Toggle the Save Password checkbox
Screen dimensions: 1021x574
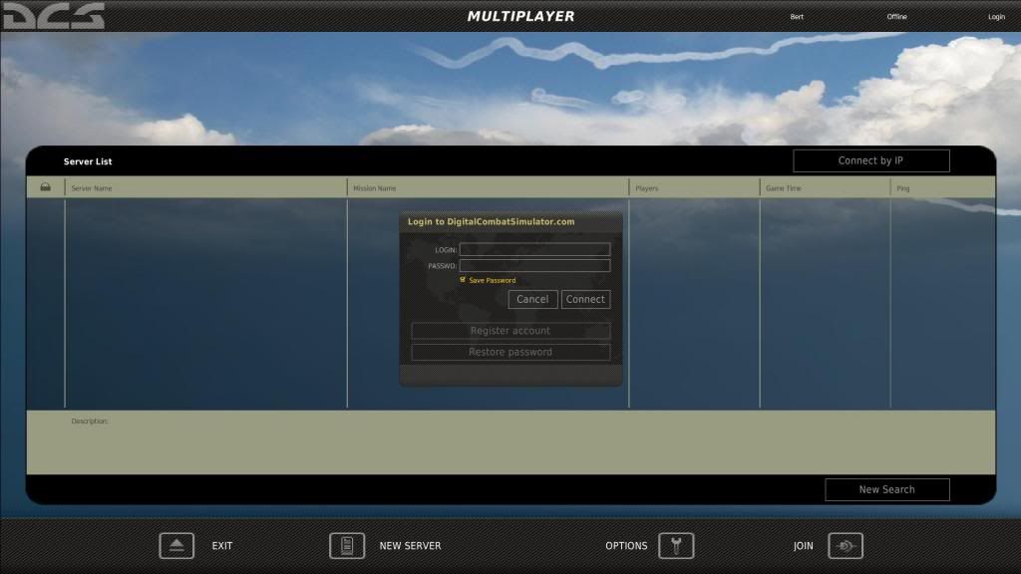(x=463, y=280)
